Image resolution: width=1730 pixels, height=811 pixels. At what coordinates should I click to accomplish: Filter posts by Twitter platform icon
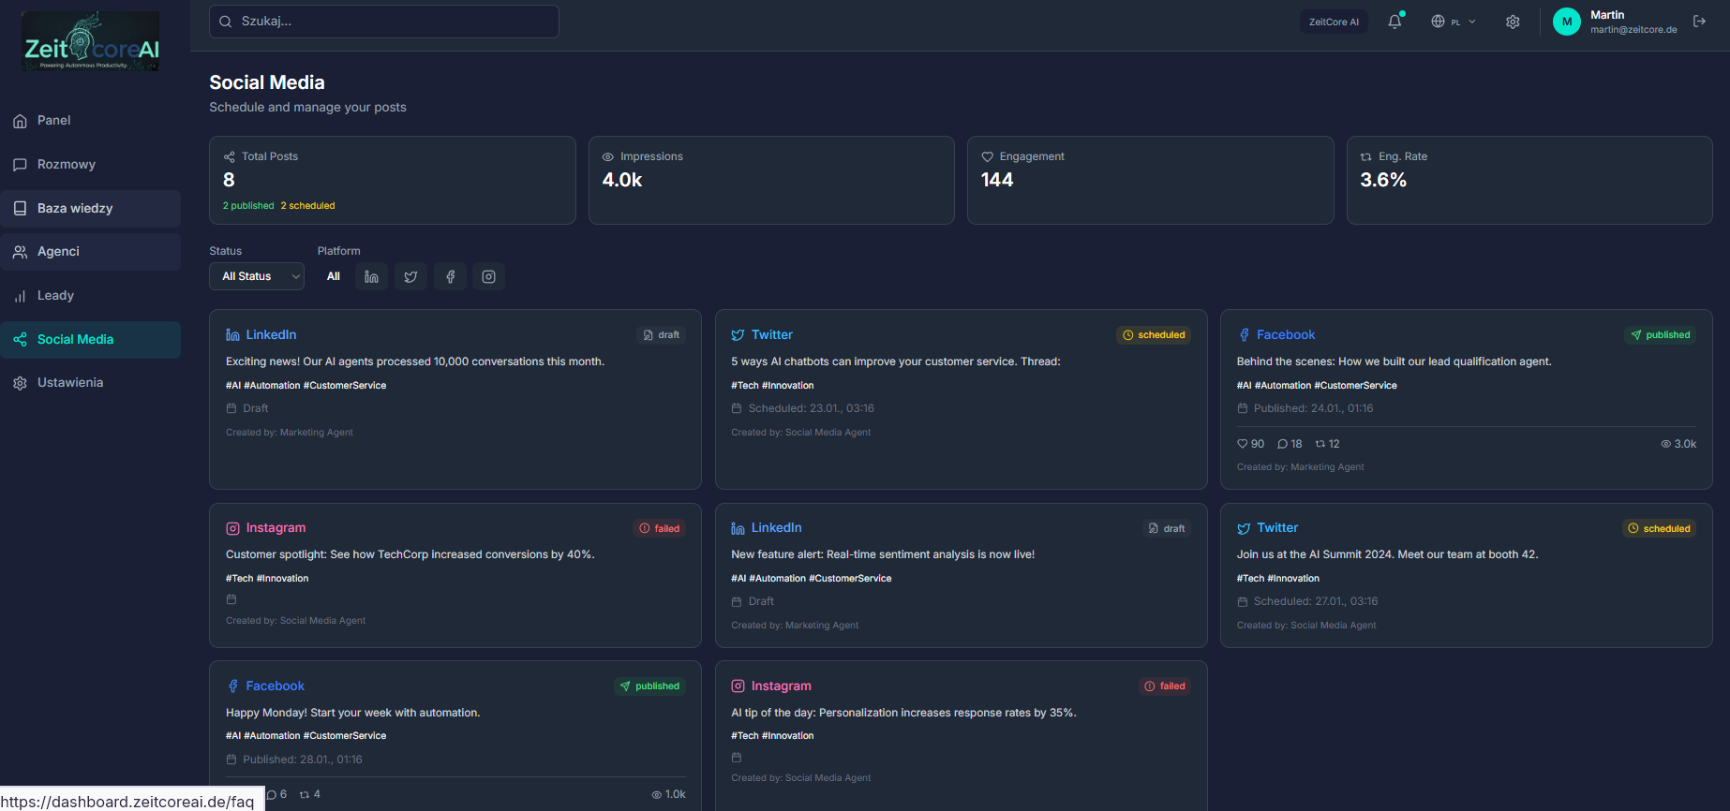[x=410, y=276]
